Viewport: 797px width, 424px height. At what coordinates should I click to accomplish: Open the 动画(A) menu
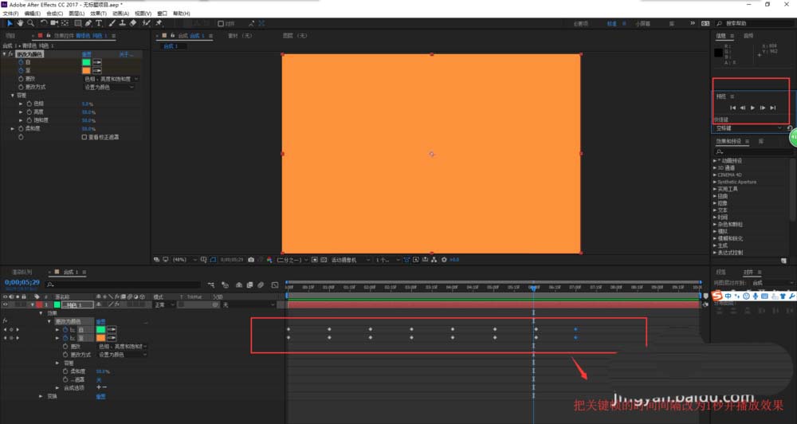(x=120, y=14)
